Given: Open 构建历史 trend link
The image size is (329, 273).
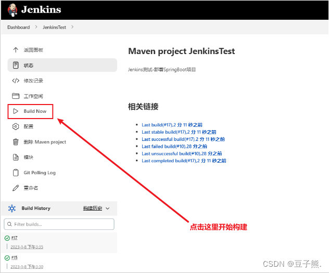Looking at the screenshot, I should tap(93, 208).
